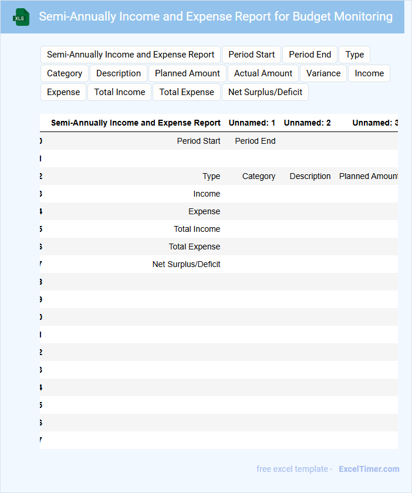Select the 'Income' row cell in table
412x493 pixels.
(x=207, y=194)
